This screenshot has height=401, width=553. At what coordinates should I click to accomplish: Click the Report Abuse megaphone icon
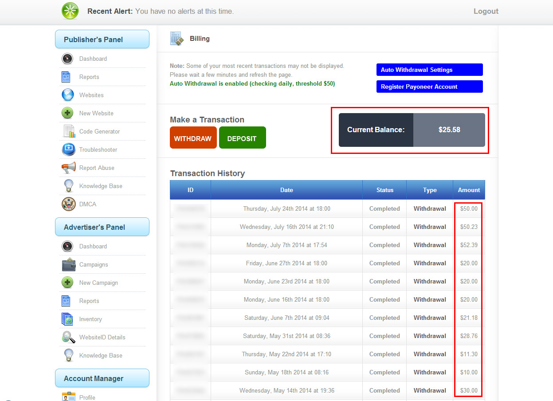[68, 168]
